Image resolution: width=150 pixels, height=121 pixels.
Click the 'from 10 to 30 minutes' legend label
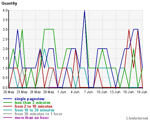34,110
